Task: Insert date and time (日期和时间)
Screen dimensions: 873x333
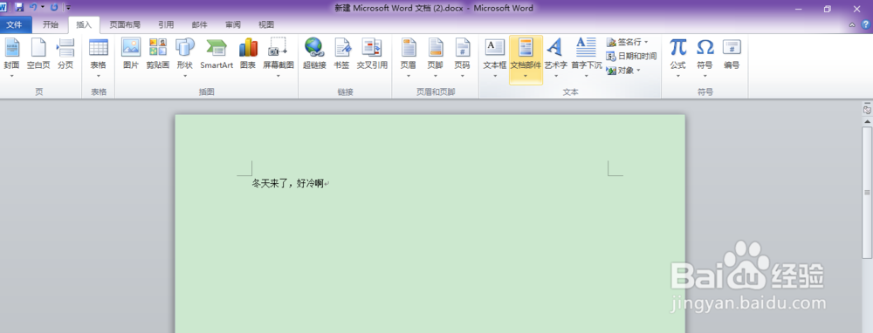Action: click(x=631, y=56)
